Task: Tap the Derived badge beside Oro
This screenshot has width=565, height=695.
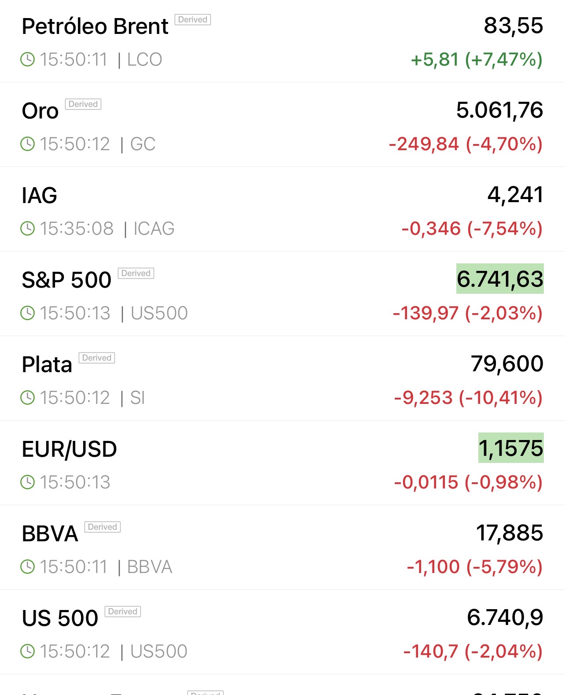Action: [83, 104]
